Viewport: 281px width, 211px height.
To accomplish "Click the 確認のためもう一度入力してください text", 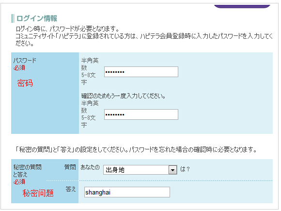I will [123, 96].
